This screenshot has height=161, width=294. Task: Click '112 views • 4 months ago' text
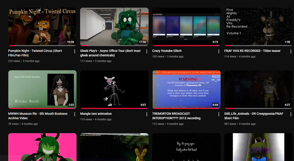[168, 124]
